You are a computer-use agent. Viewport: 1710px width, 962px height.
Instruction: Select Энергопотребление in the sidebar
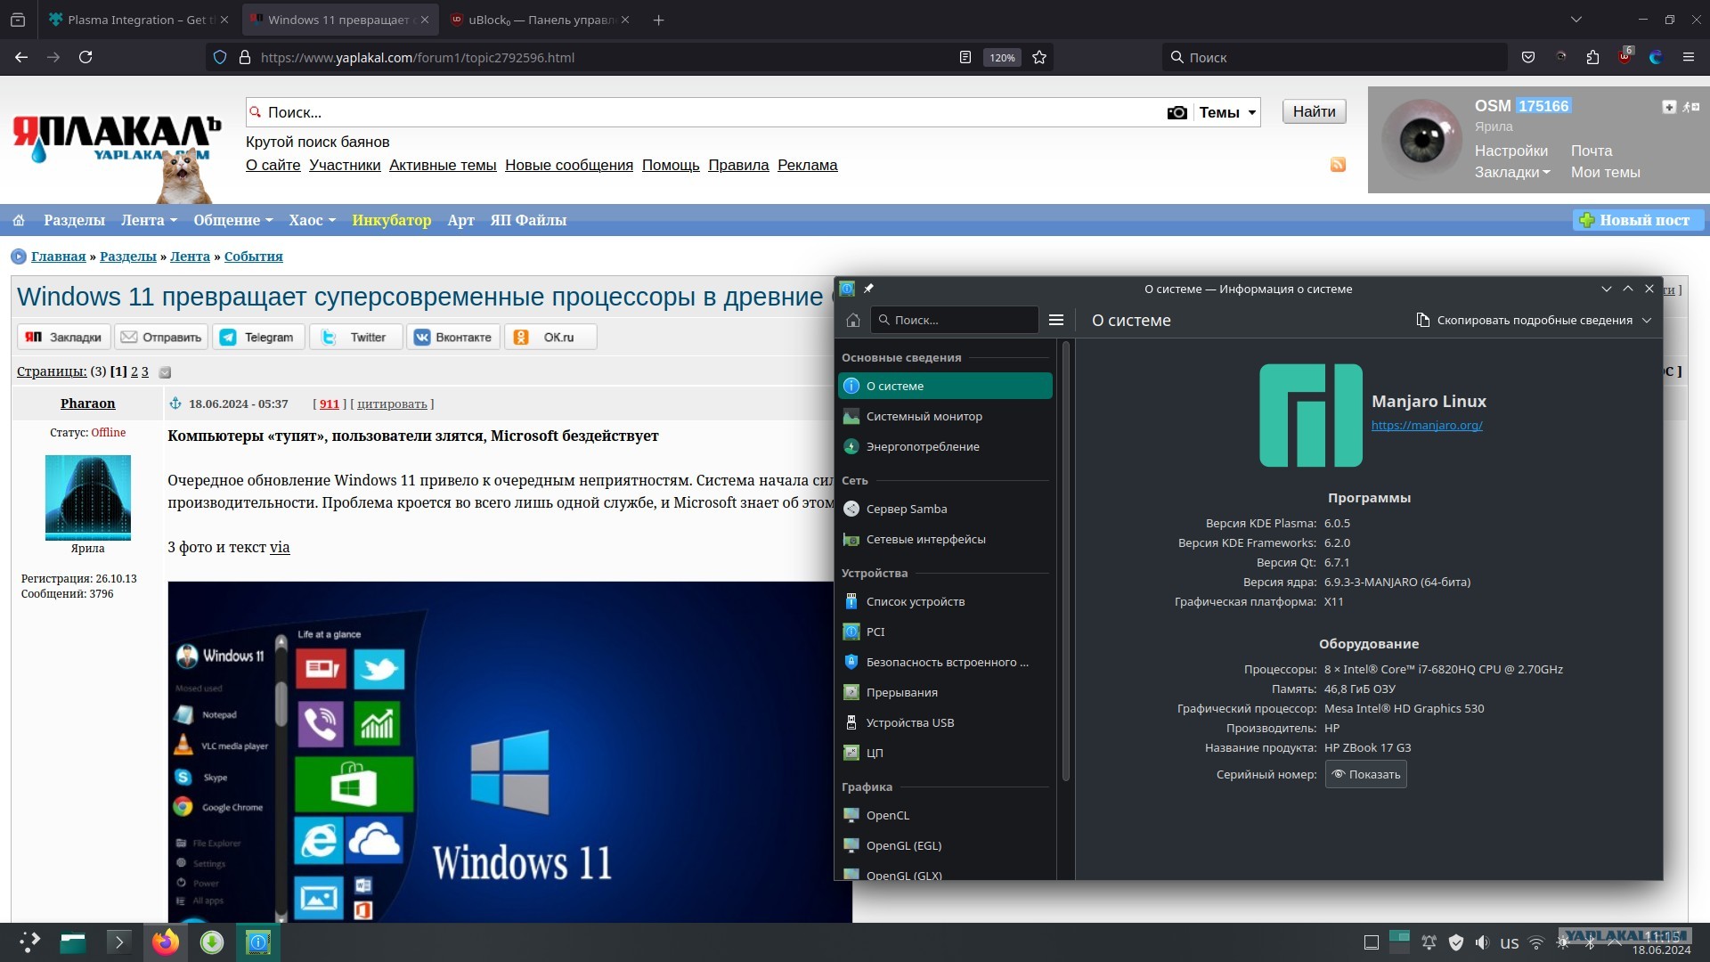coord(945,446)
